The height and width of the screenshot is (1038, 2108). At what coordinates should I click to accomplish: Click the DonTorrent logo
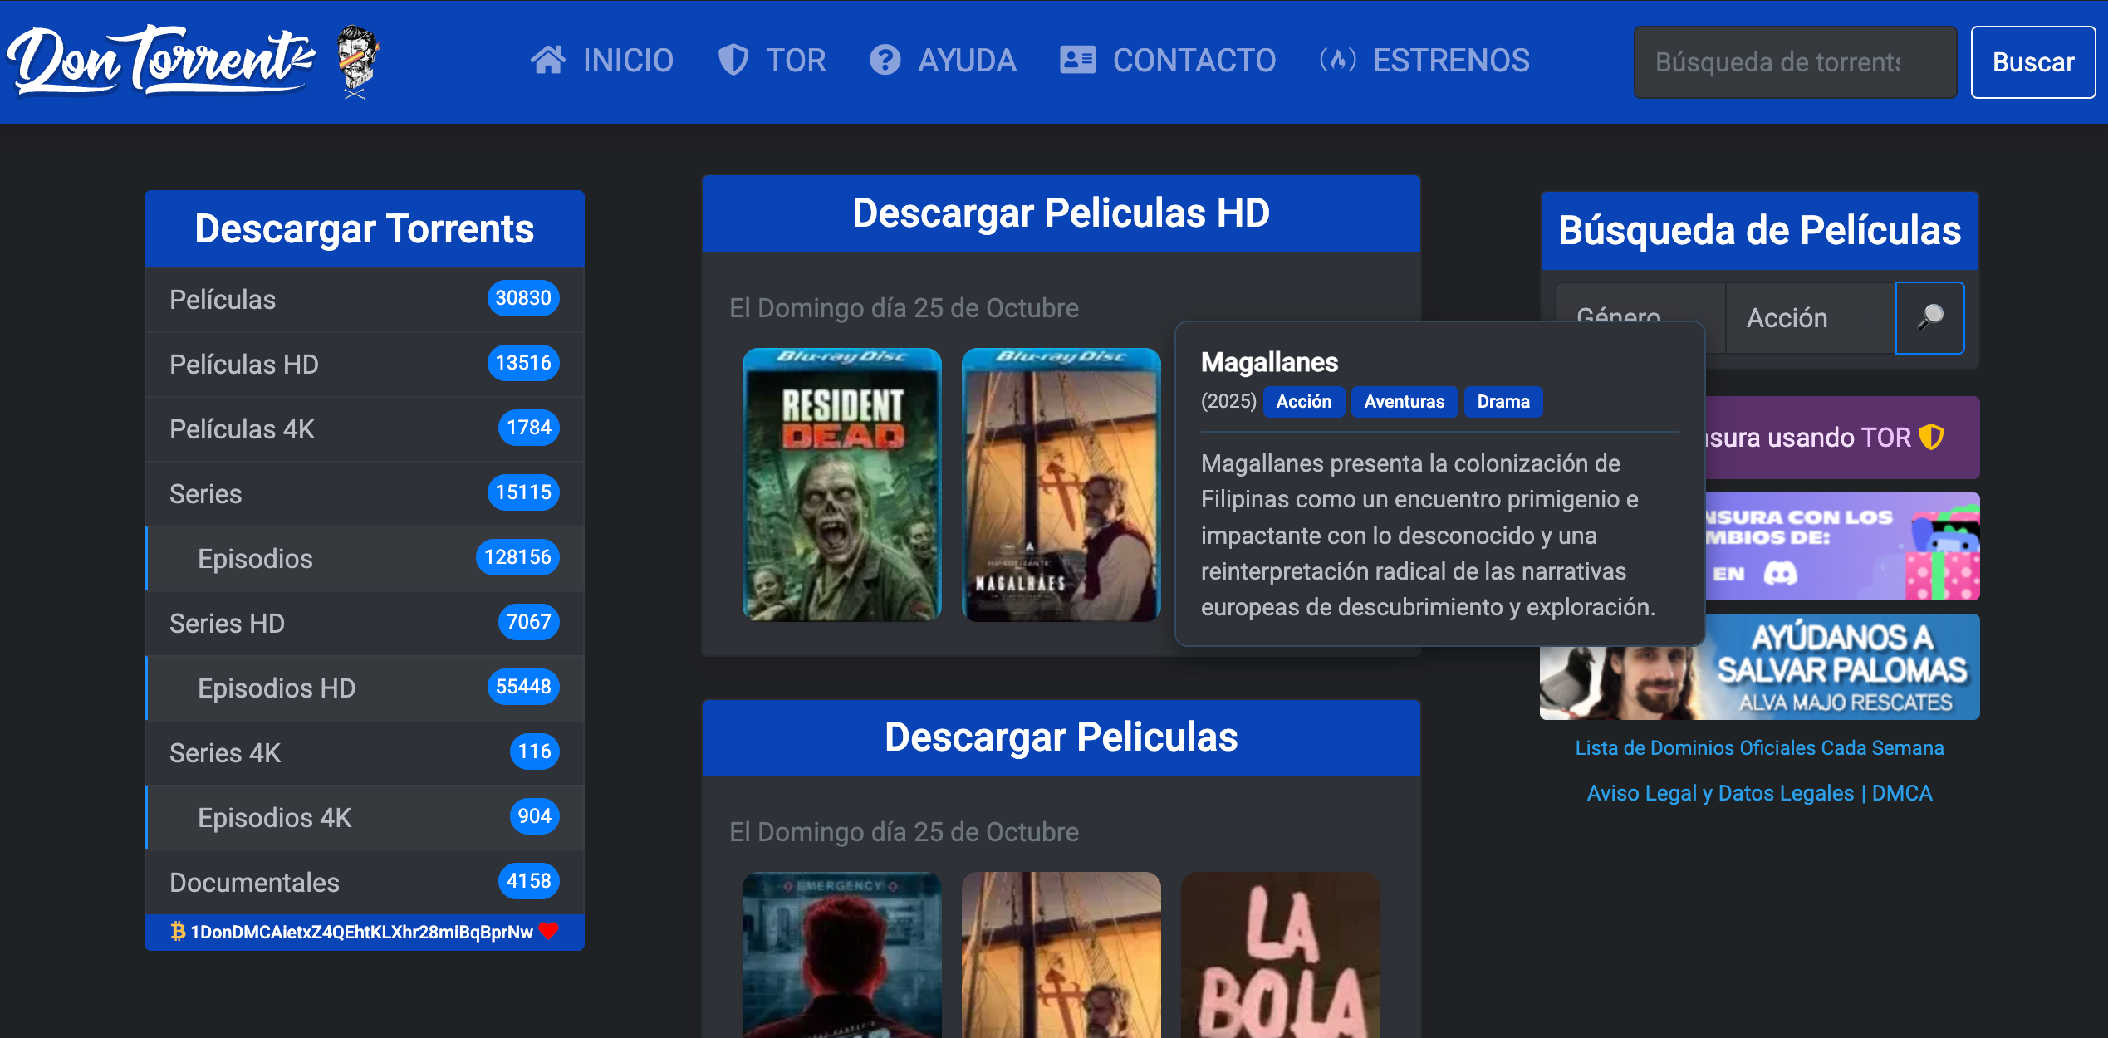pos(162,61)
